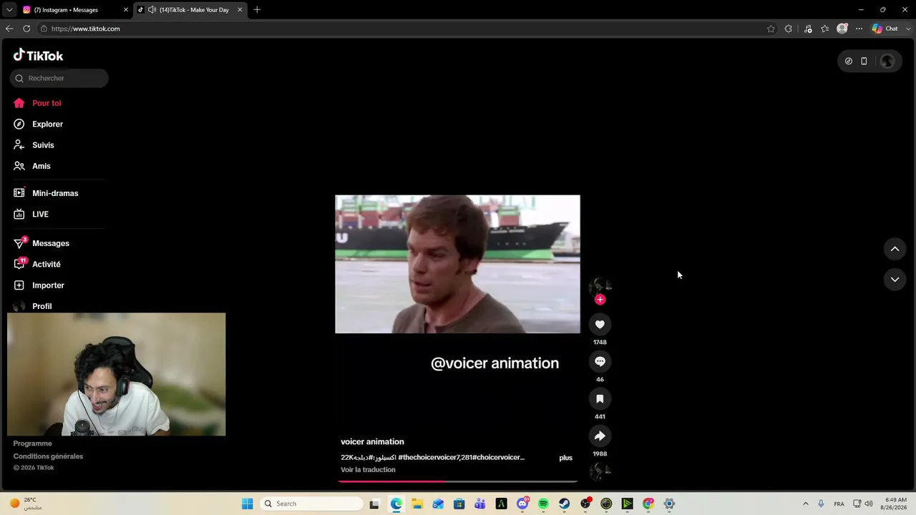916x515 pixels.
Task: Open comments via the speech bubble icon
Action: pos(600,362)
